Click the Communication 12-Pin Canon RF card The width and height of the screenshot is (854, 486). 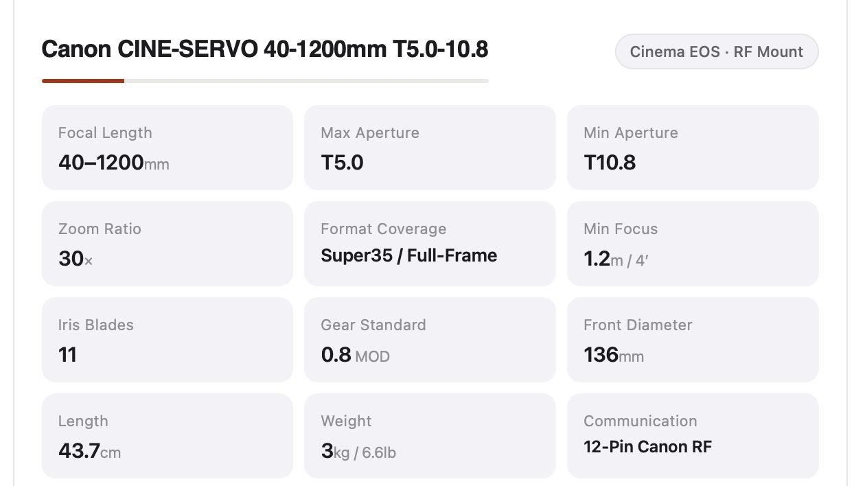[692, 435]
